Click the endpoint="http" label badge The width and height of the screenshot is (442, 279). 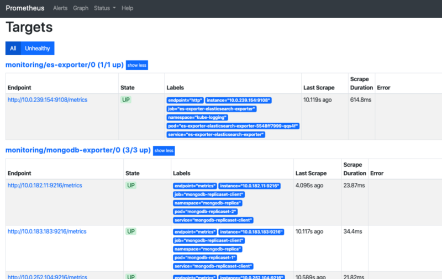point(185,101)
